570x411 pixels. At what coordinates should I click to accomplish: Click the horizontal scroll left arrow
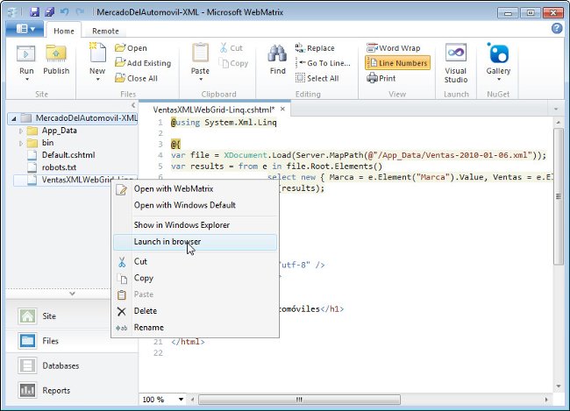tap(193, 400)
